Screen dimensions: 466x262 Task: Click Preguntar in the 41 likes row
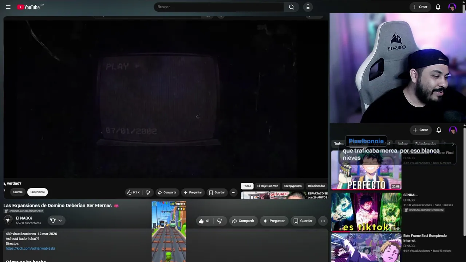click(274, 221)
